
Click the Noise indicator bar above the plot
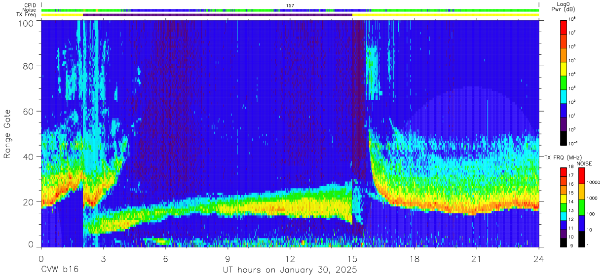pos(290,10)
